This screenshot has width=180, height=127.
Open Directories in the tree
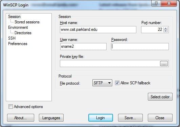(23, 33)
